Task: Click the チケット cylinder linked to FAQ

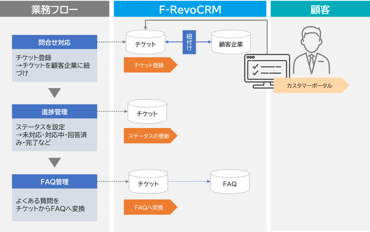Action: [148, 182]
